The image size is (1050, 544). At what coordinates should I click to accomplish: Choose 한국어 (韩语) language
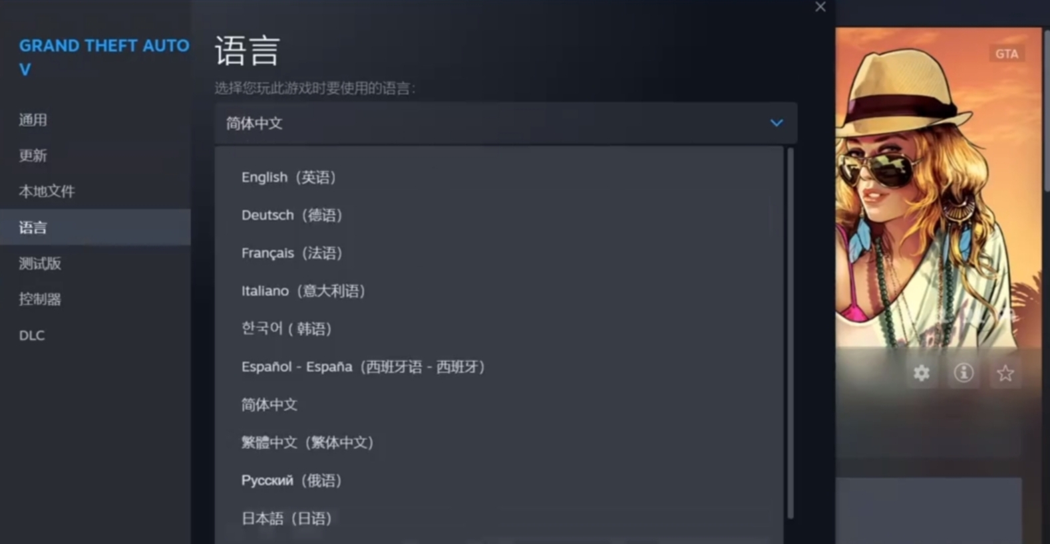(x=499, y=329)
